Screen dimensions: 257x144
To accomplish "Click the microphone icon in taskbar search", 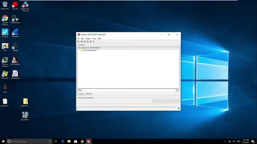I will [x=50, y=141].
